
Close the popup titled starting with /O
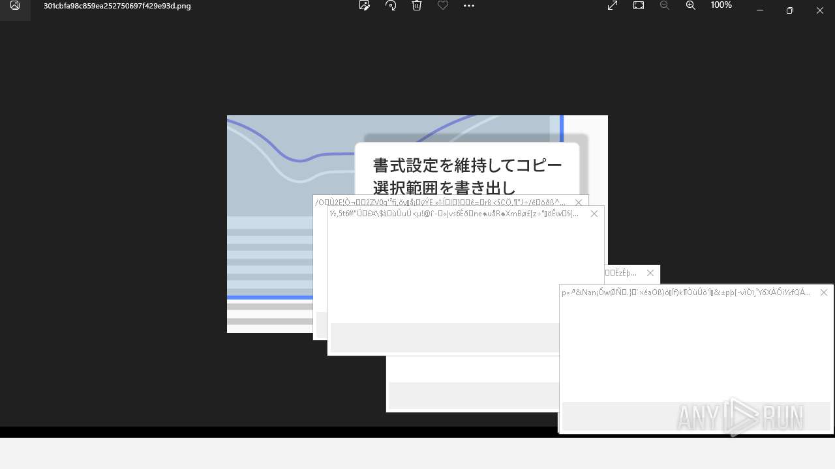coord(579,203)
